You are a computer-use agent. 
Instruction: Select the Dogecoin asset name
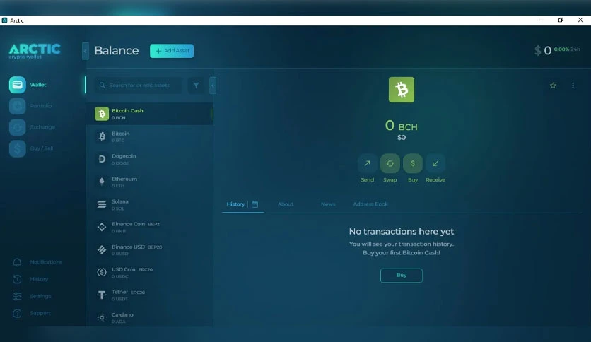coord(124,156)
